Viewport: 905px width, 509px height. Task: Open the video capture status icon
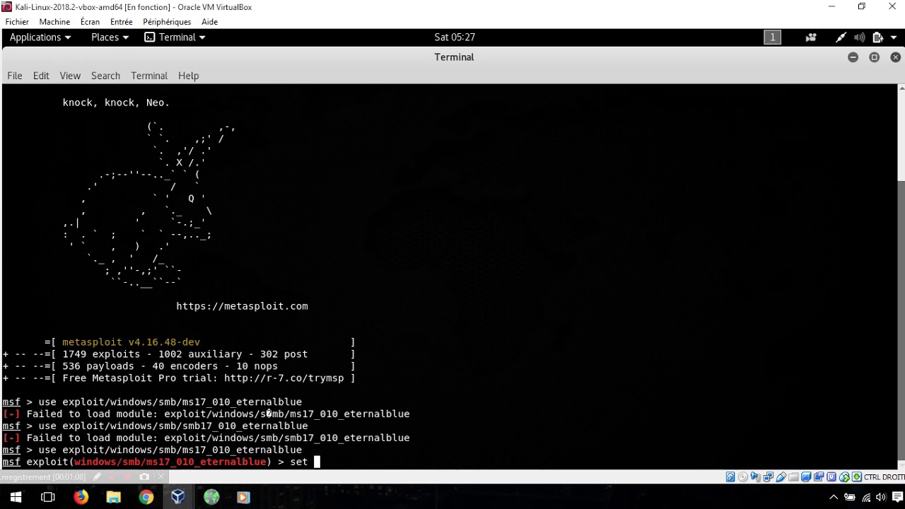pyautogui.click(x=819, y=477)
